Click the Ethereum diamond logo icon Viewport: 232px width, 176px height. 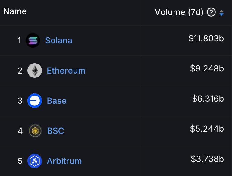[35, 71]
